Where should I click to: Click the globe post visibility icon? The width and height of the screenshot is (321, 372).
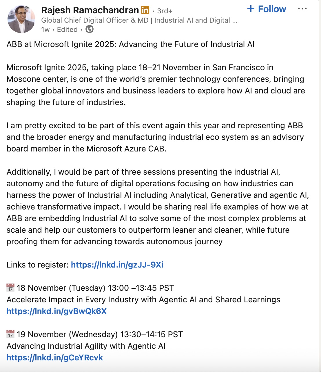coord(90,29)
